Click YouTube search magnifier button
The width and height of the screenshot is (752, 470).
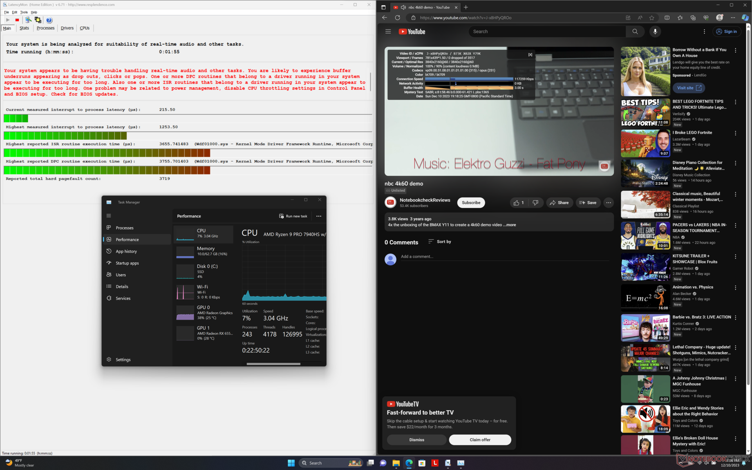pyautogui.click(x=635, y=32)
